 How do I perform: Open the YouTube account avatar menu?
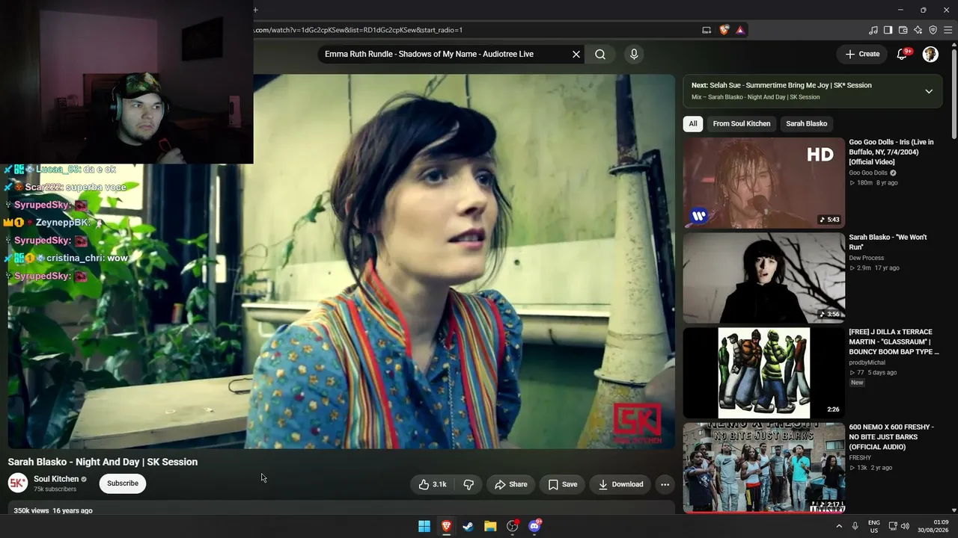(x=930, y=54)
